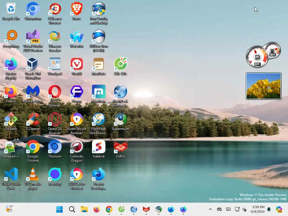Open the network and volume tray icon
The image size is (288, 216).
(241, 209)
